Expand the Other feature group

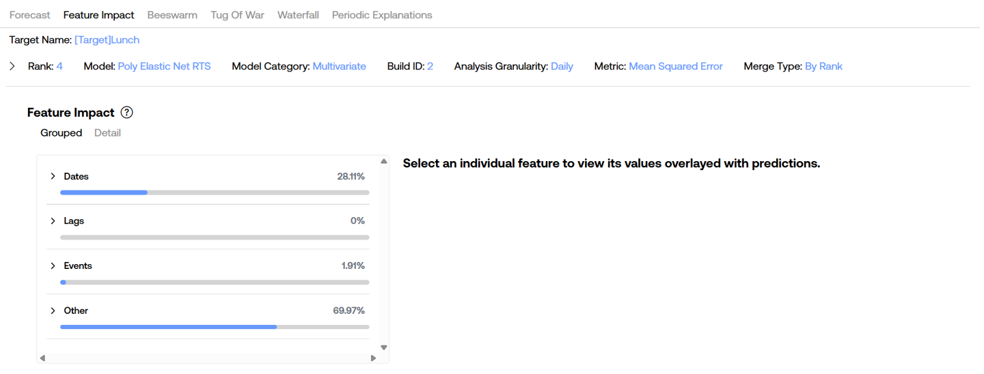pyautogui.click(x=53, y=311)
